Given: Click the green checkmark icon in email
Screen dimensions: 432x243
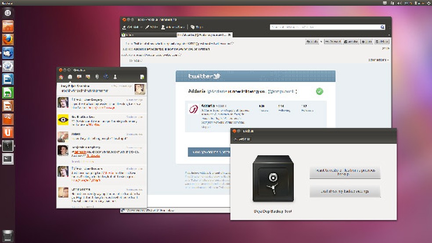Looking at the screenshot, I should (x=320, y=91).
